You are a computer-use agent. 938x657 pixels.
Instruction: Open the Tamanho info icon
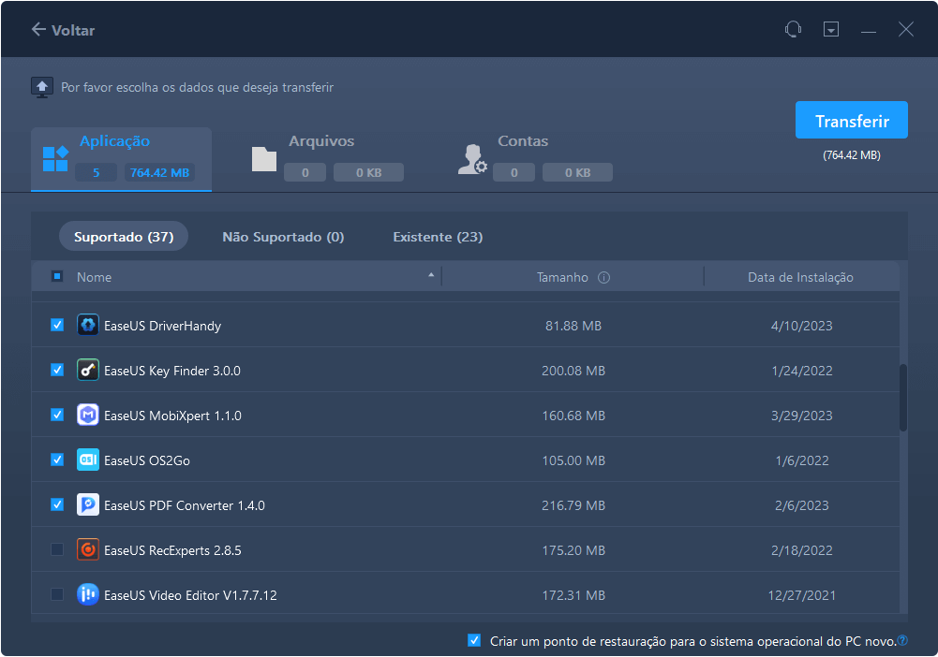[x=604, y=277]
